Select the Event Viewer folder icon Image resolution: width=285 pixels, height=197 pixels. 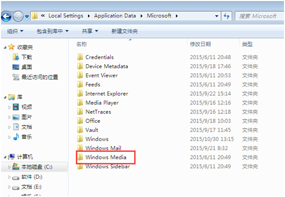click(80, 75)
